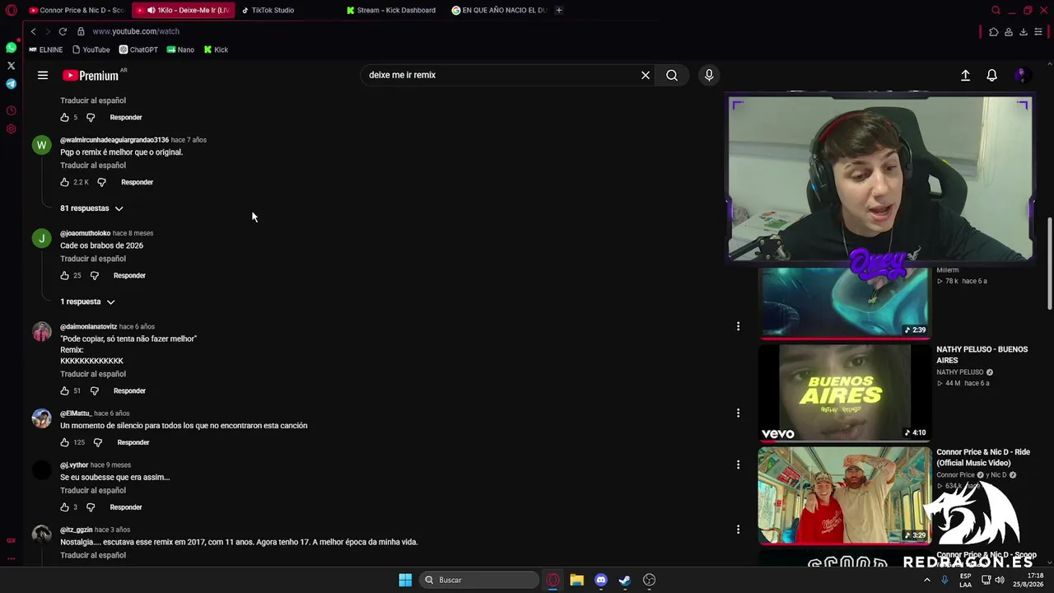Open the browser downloads panel
This screenshot has height=593, width=1054.
coord(1024,32)
